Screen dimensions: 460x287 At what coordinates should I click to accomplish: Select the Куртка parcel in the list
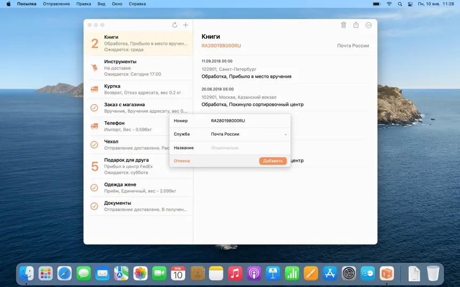(x=138, y=89)
